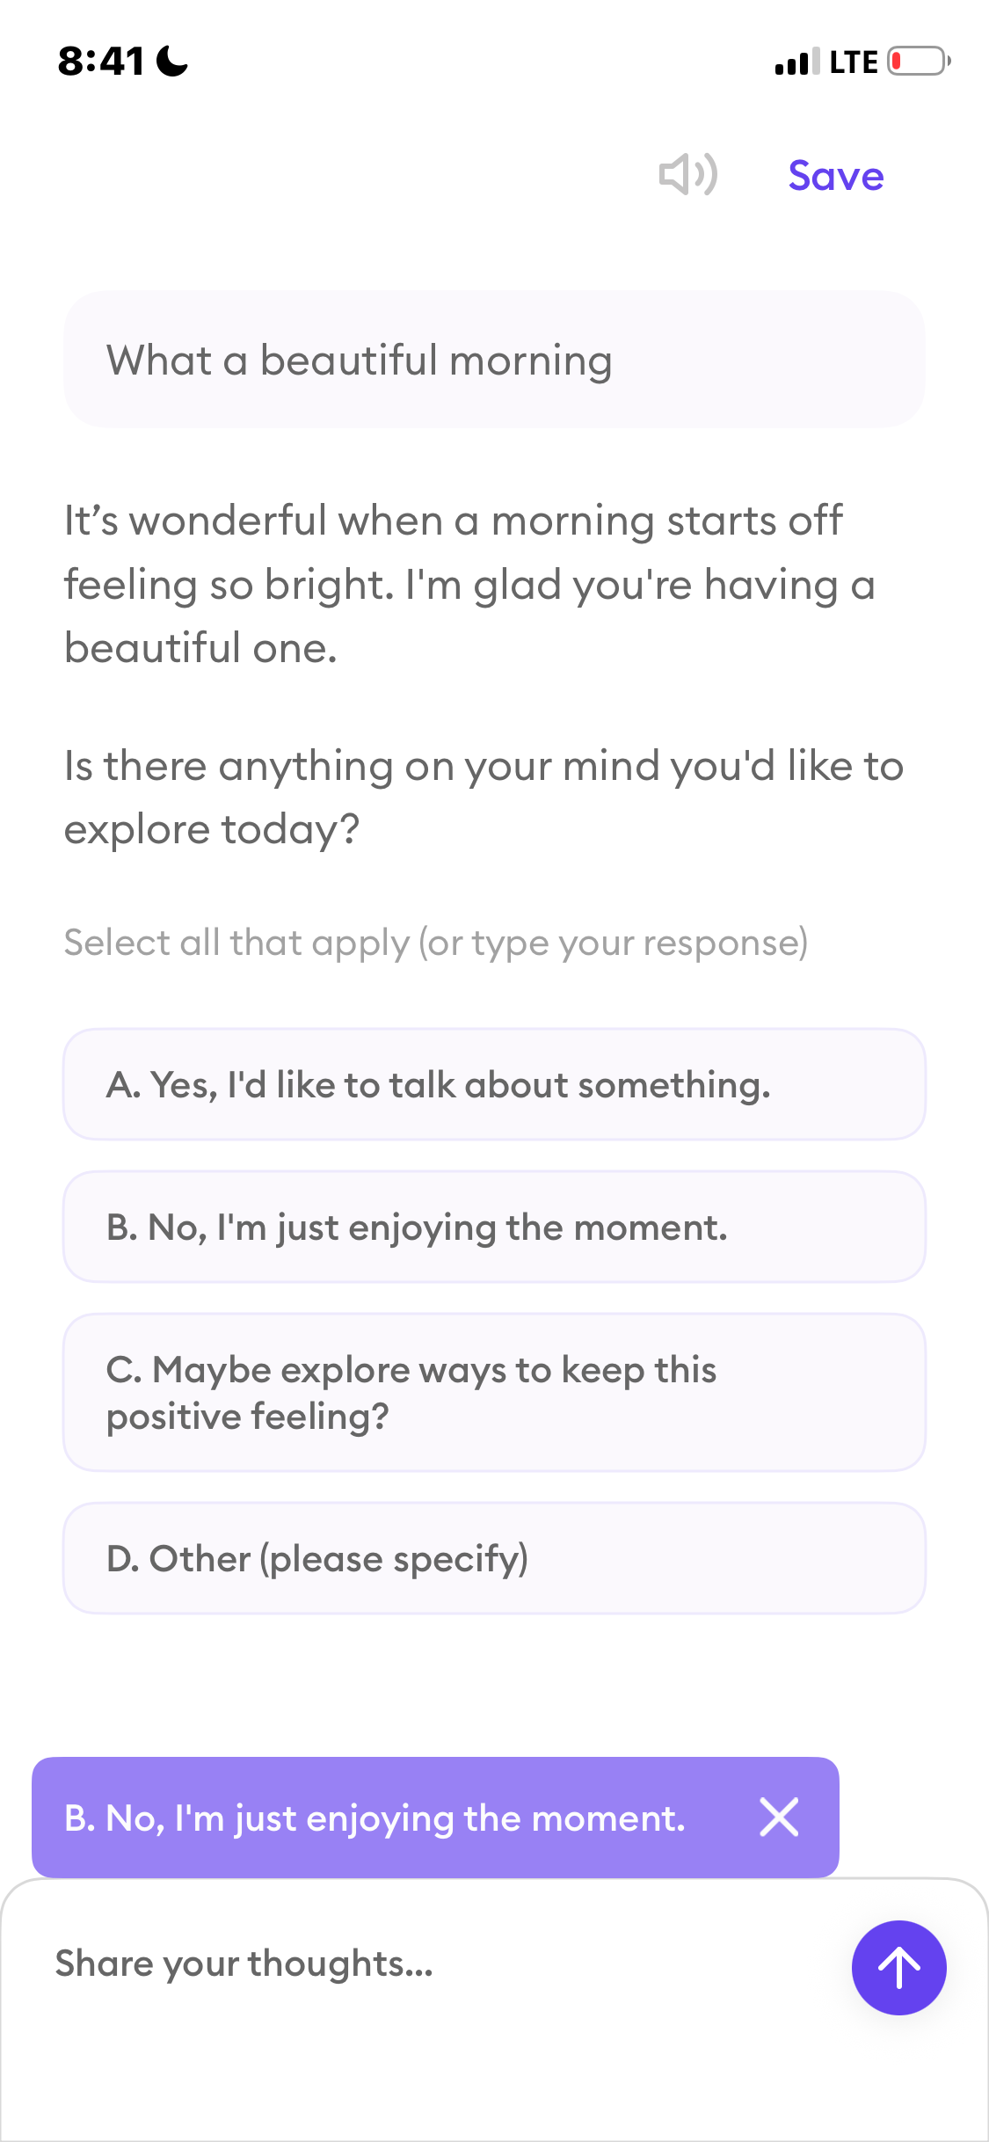This screenshot has height=2142, width=989.
Task: Tap the speaker read-aloud icon
Action: coord(688,174)
